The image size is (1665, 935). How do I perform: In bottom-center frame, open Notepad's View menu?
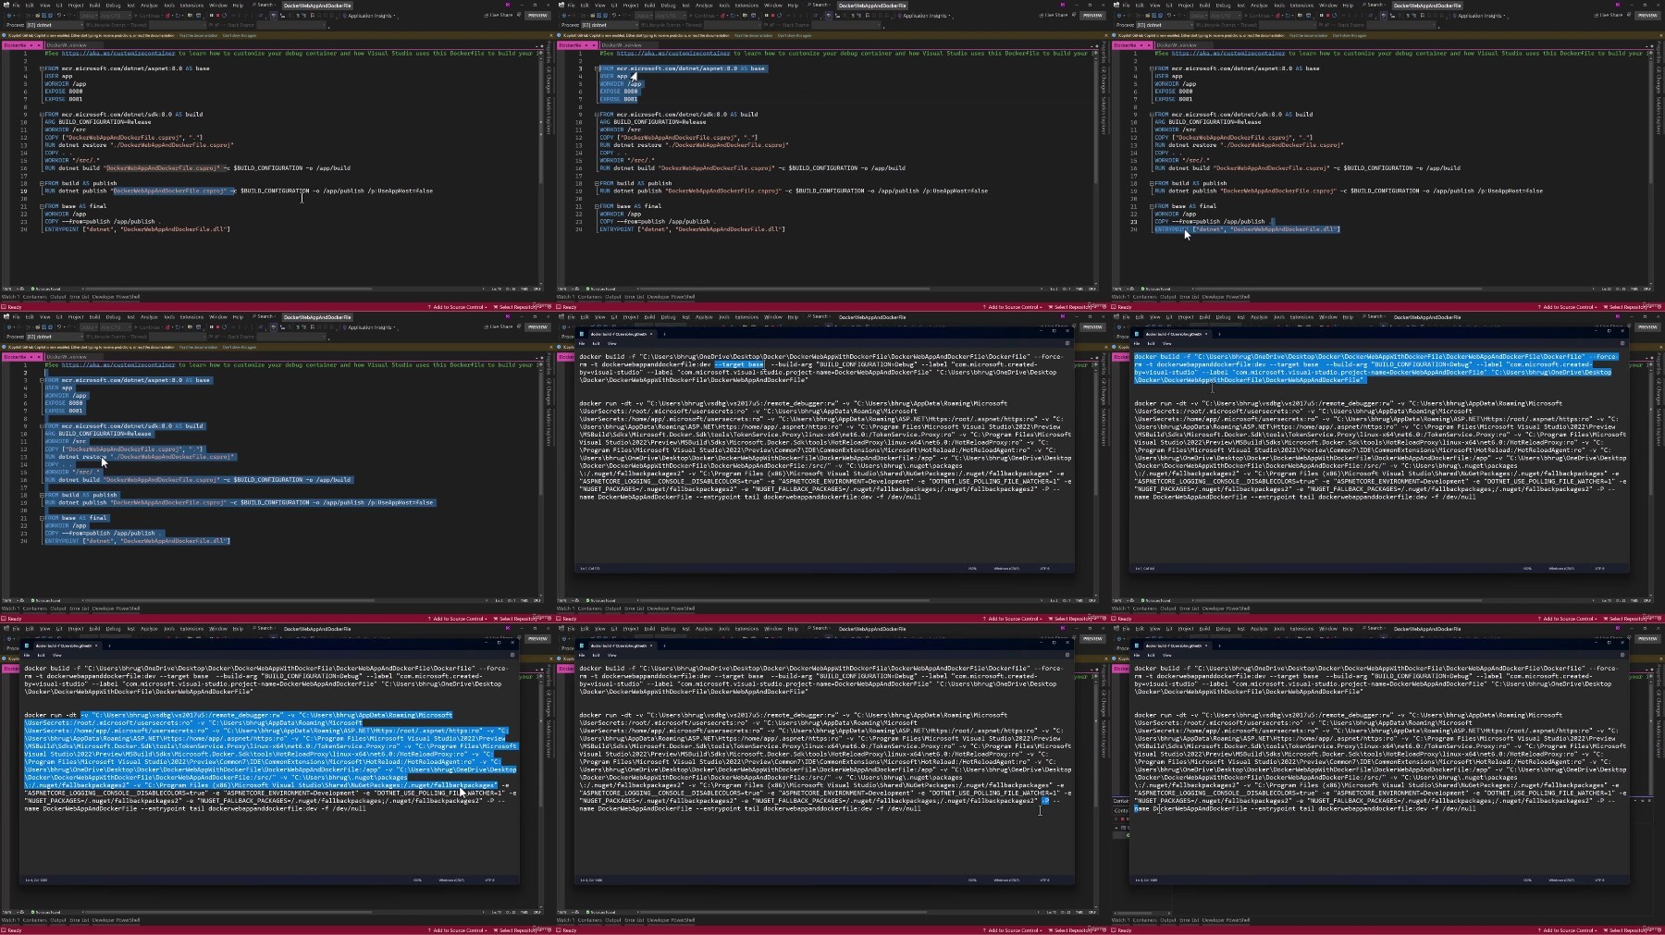611,655
